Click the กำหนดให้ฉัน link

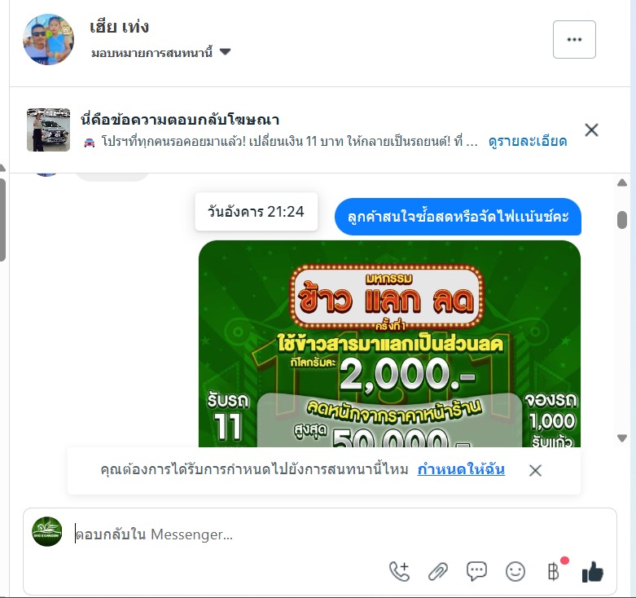(461, 469)
